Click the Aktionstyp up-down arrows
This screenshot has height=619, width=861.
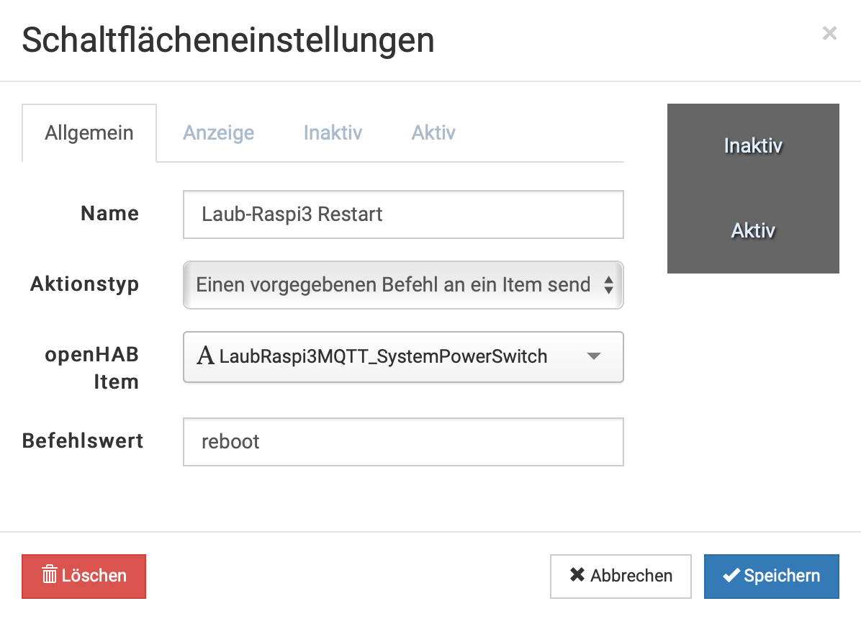click(608, 285)
